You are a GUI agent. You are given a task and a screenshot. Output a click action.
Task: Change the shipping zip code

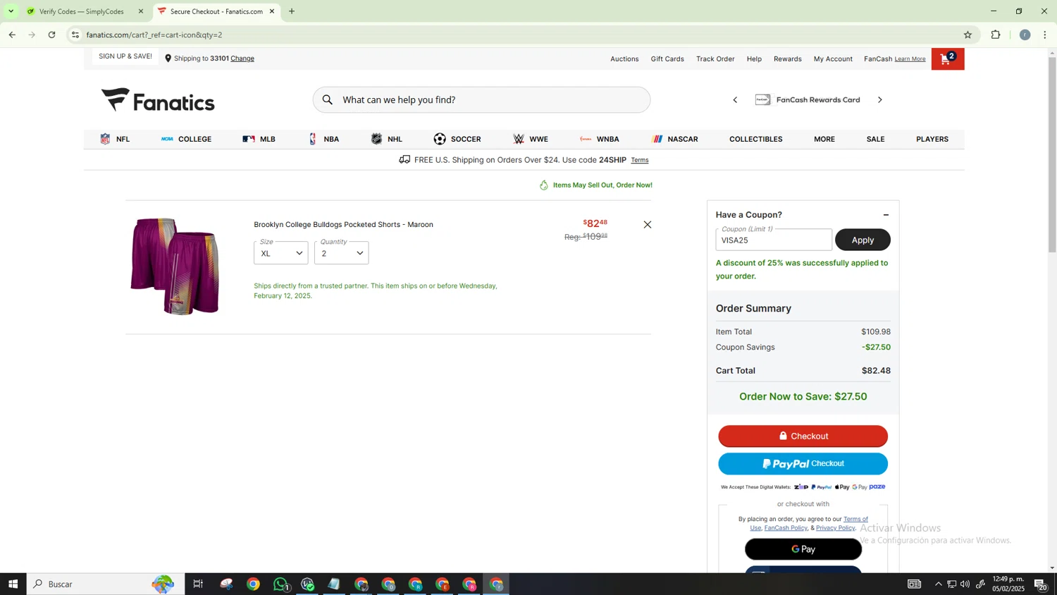coord(242,59)
